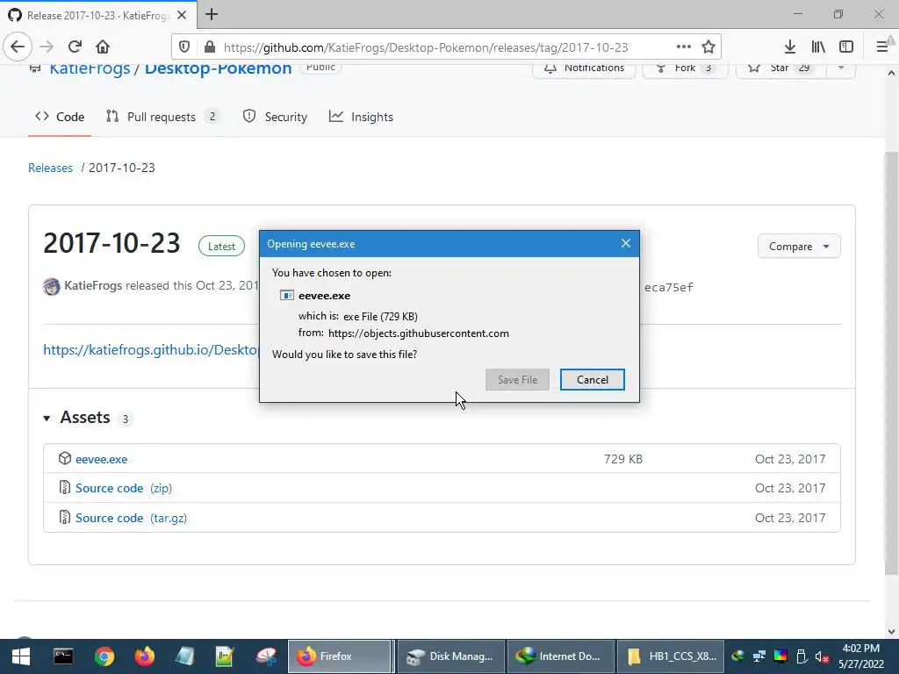
Task: Bookmark this page with the star icon
Action: pyautogui.click(x=708, y=47)
